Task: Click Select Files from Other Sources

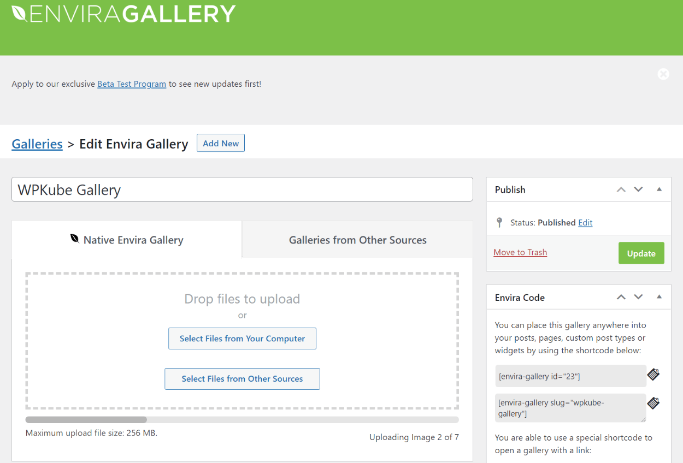Action: point(242,379)
